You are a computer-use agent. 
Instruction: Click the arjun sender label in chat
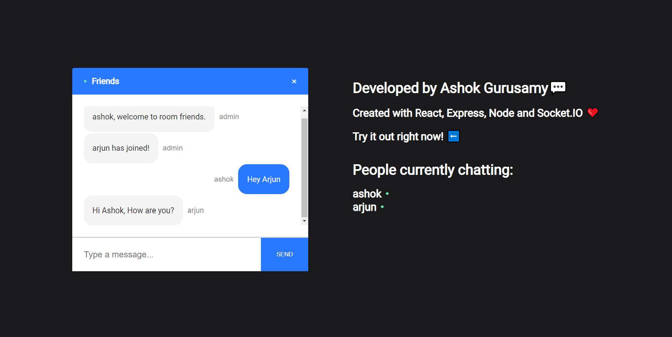(x=196, y=210)
